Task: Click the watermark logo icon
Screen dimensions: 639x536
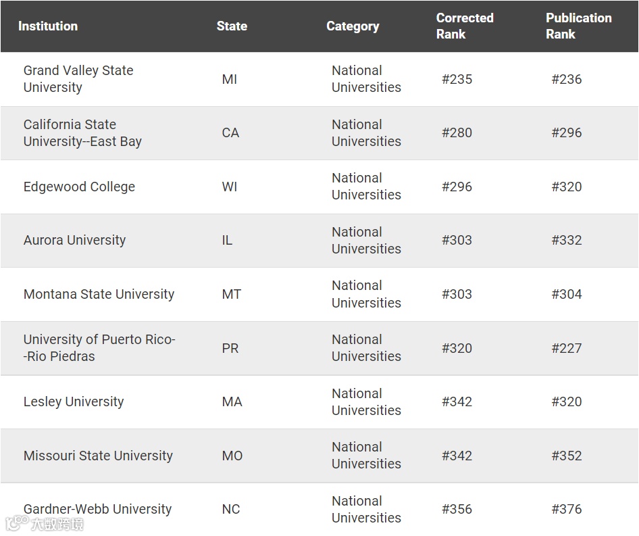Action: coord(16,524)
